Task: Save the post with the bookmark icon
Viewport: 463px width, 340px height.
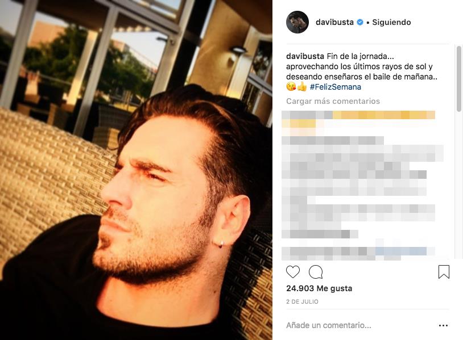Action: pos(444,272)
